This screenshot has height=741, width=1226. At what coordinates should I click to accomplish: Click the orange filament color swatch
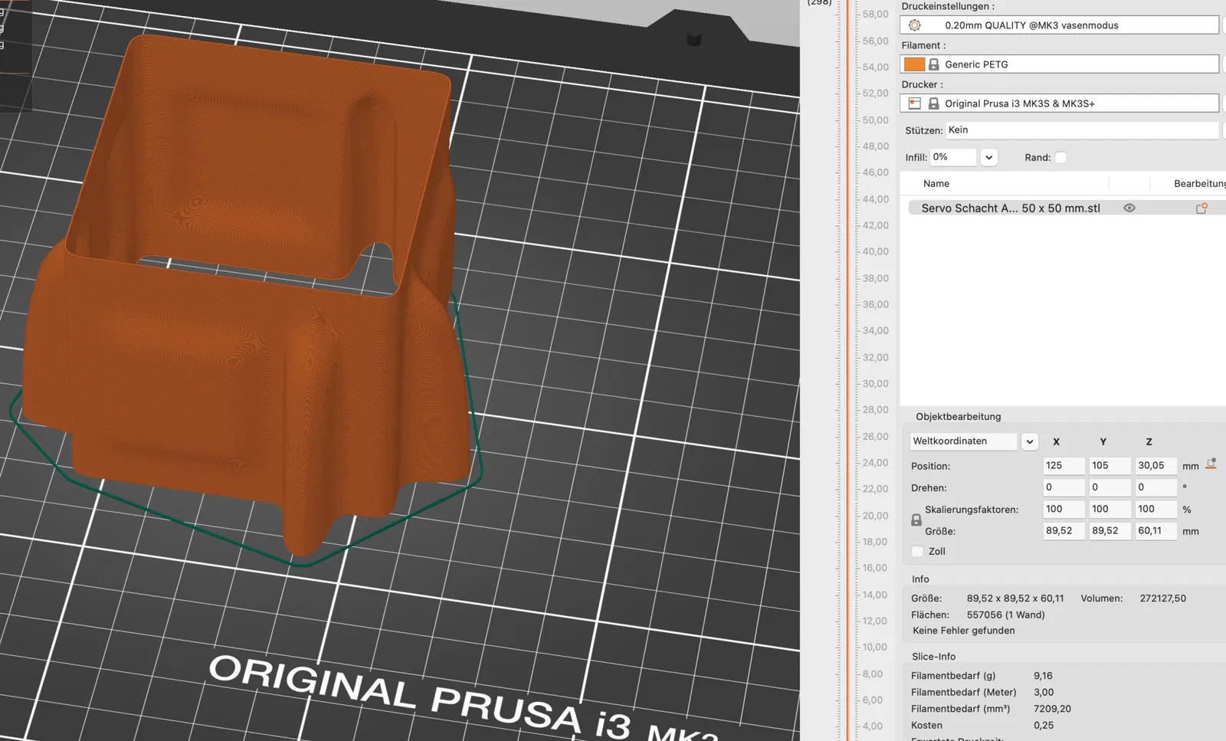(914, 64)
